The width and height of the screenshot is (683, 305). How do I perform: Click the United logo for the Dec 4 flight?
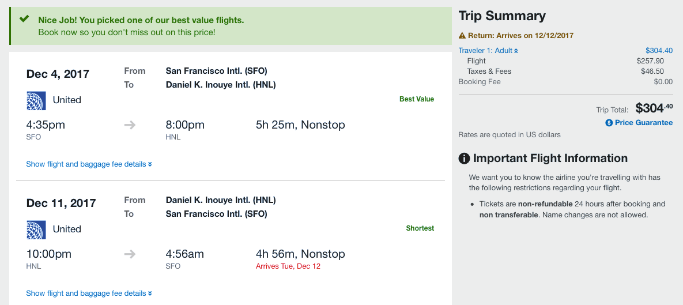coord(36,100)
